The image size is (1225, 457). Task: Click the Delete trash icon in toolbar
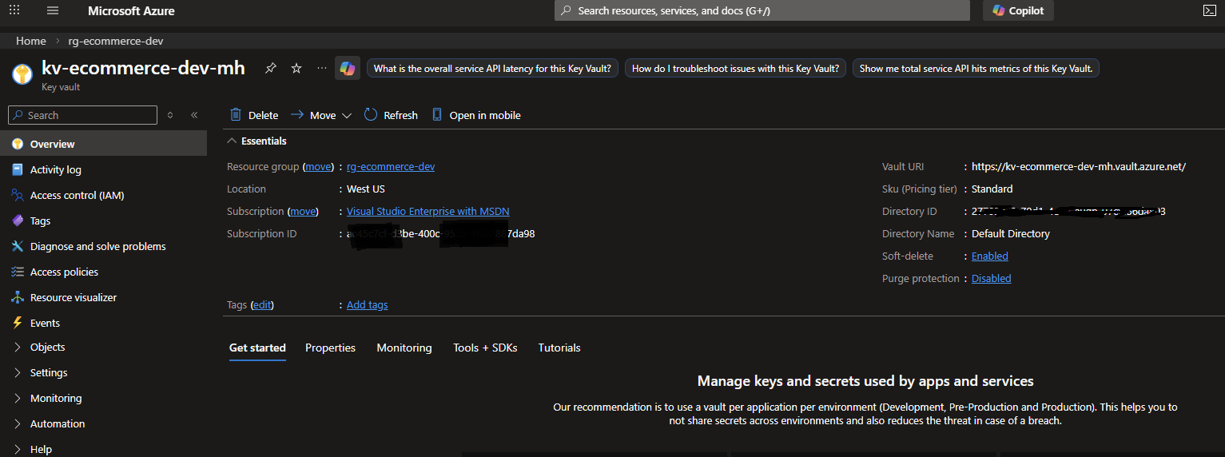236,115
